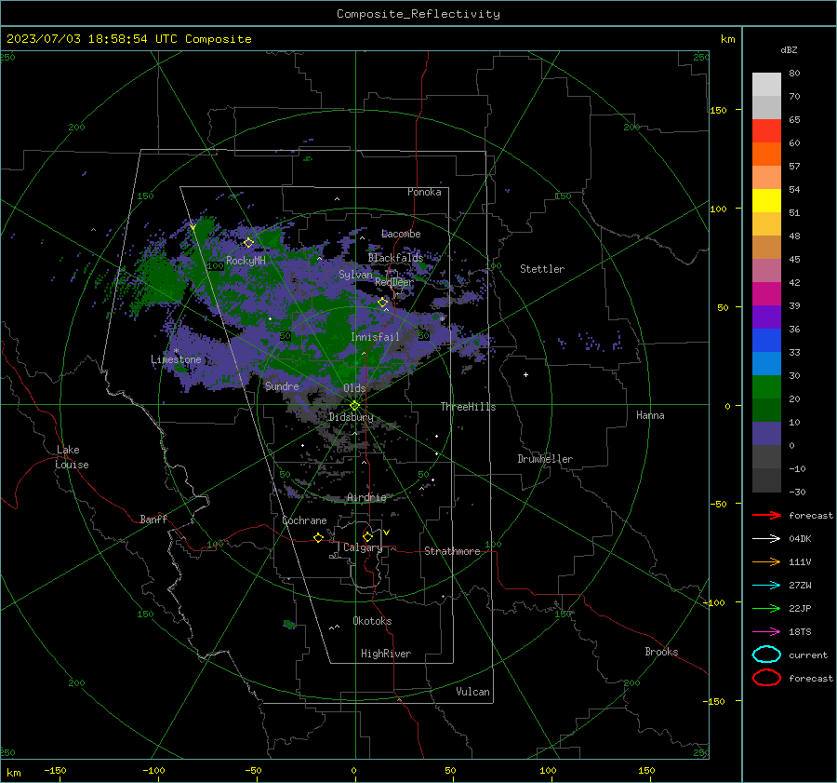Click the Brooks city label
Viewport: 837px width, 783px height.
(661, 652)
